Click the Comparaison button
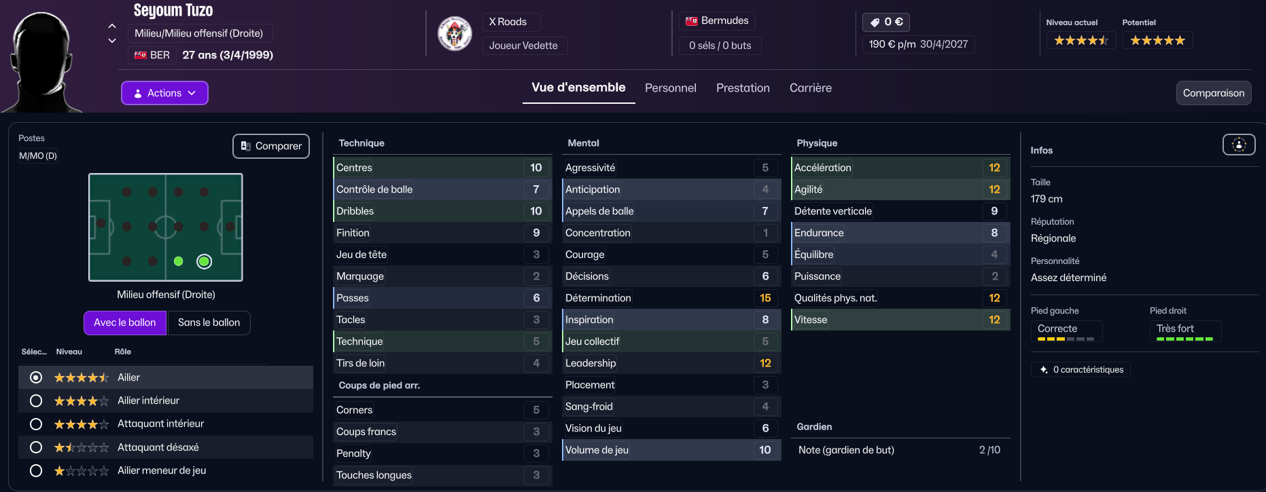Viewport: 1266px width, 492px height. (1213, 93)
